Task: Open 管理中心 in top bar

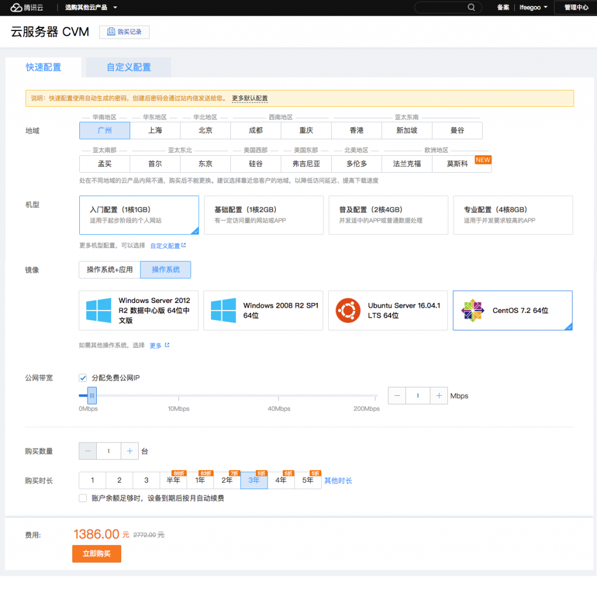Action: [576, 7]
